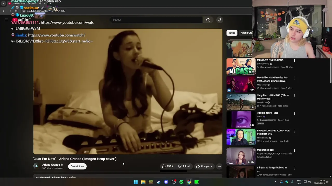
Task: Open the Ariana Grande channel name link
Action: [51, 165]
